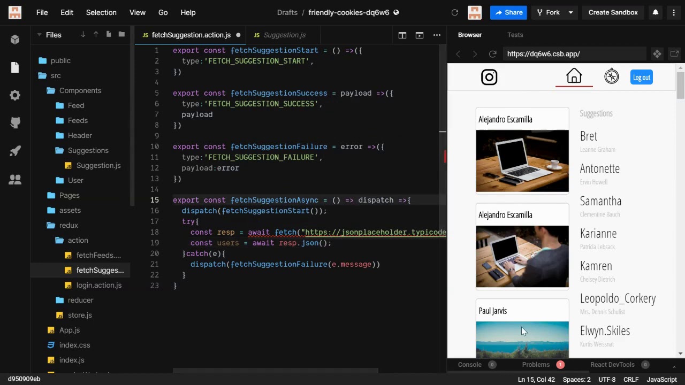This screenshot has height=385, width=685.
Task: Toggle the preview window icon above the editor
Action: 420,35
